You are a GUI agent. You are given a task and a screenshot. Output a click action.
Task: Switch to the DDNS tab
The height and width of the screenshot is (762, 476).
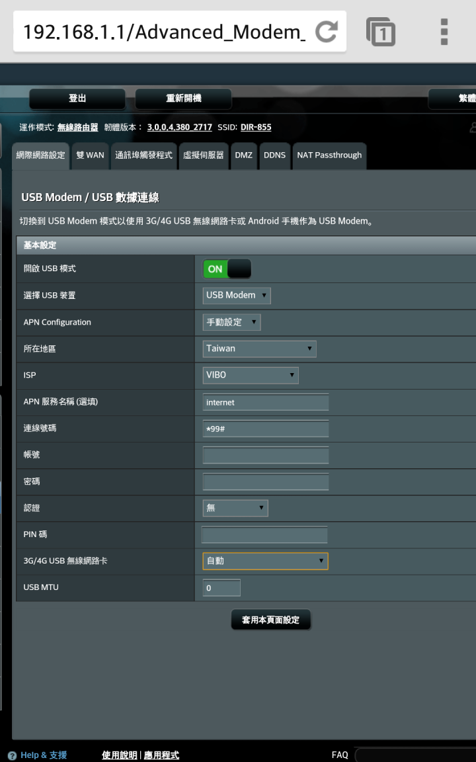tap(274, 155)
